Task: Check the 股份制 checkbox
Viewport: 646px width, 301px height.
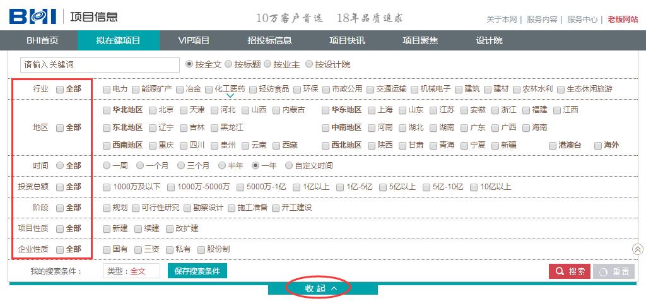Action: click(201, 249)
